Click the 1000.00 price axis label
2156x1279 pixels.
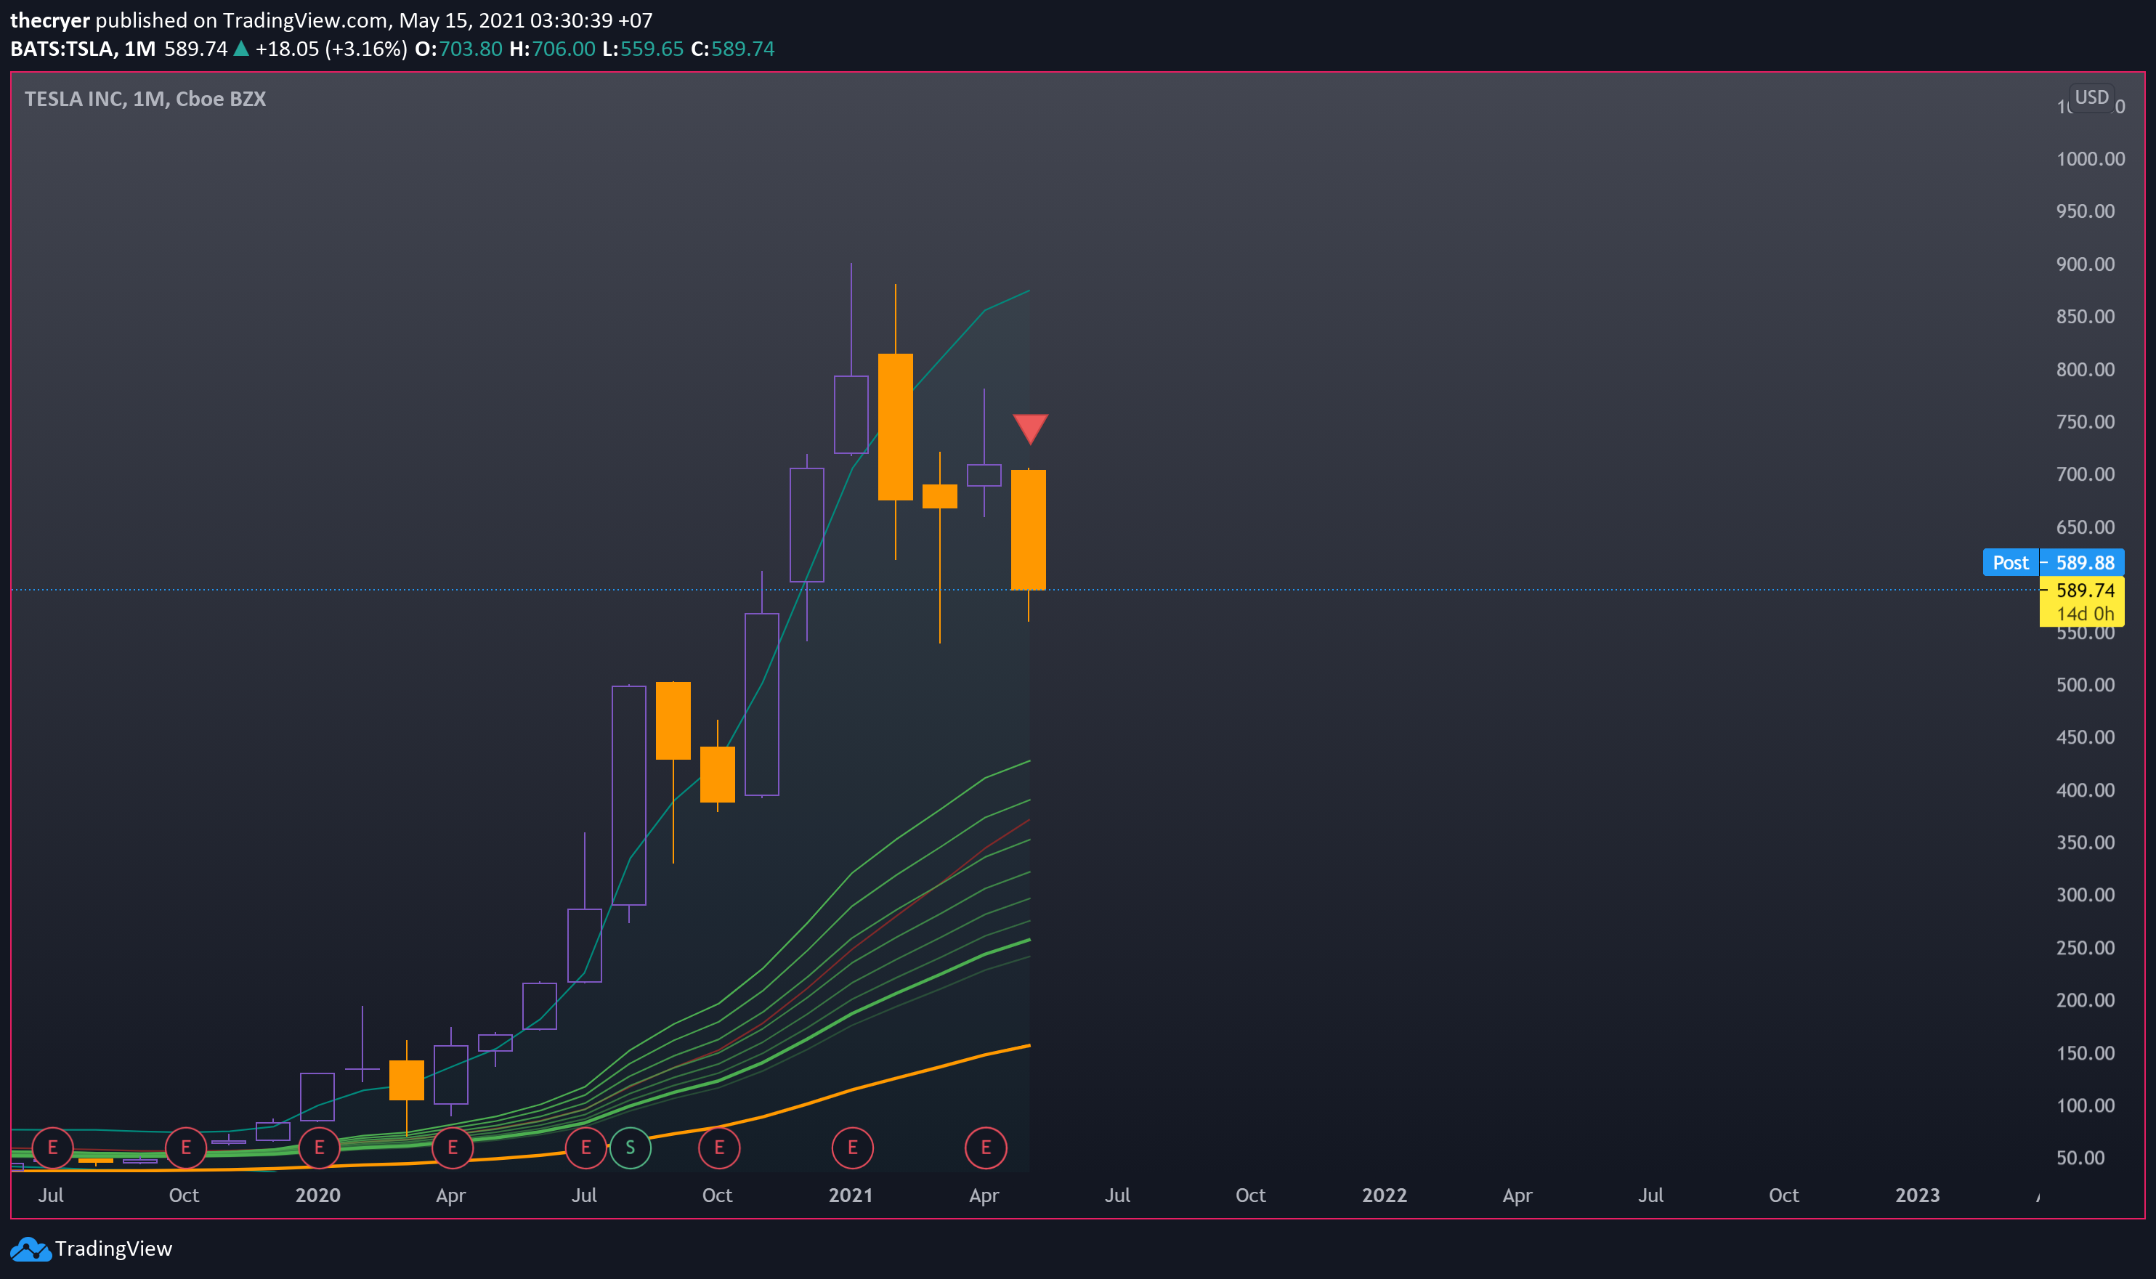tap(2091, 158)
